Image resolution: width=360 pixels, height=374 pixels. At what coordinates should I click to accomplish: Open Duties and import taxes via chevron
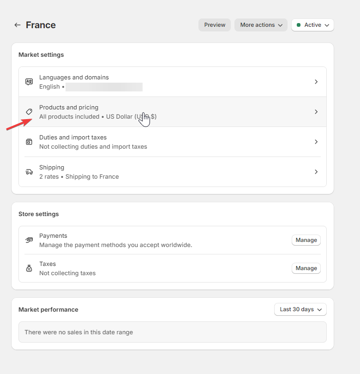pos(316,142)
